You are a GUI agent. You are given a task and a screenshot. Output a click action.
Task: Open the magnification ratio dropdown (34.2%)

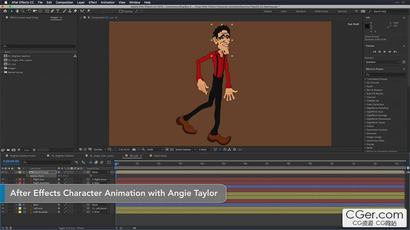tap(99, 150)
